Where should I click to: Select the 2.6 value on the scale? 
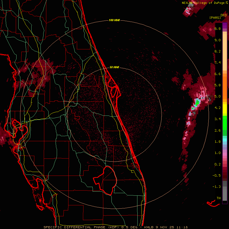[x=218, y=131]
